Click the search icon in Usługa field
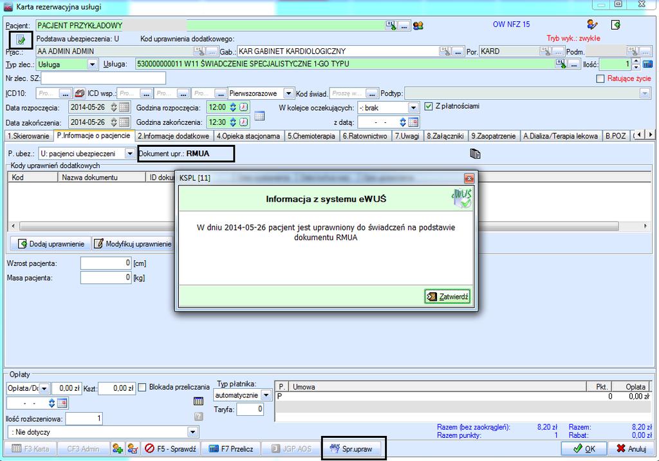 point(561,64)
